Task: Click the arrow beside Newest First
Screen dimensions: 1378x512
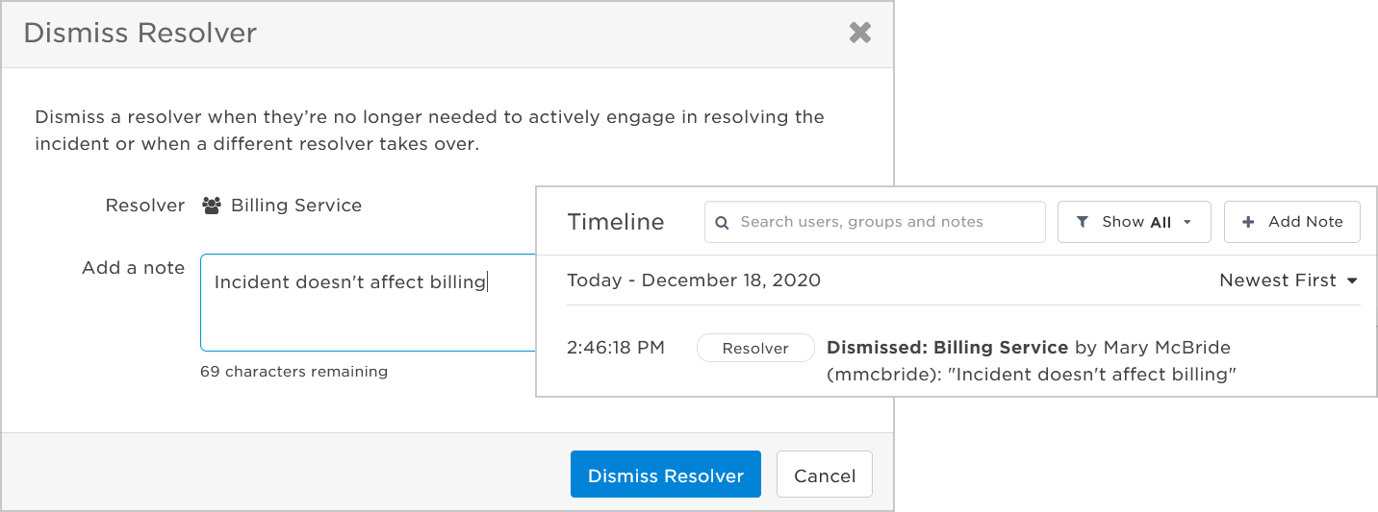Action: tap(1352, 281)
